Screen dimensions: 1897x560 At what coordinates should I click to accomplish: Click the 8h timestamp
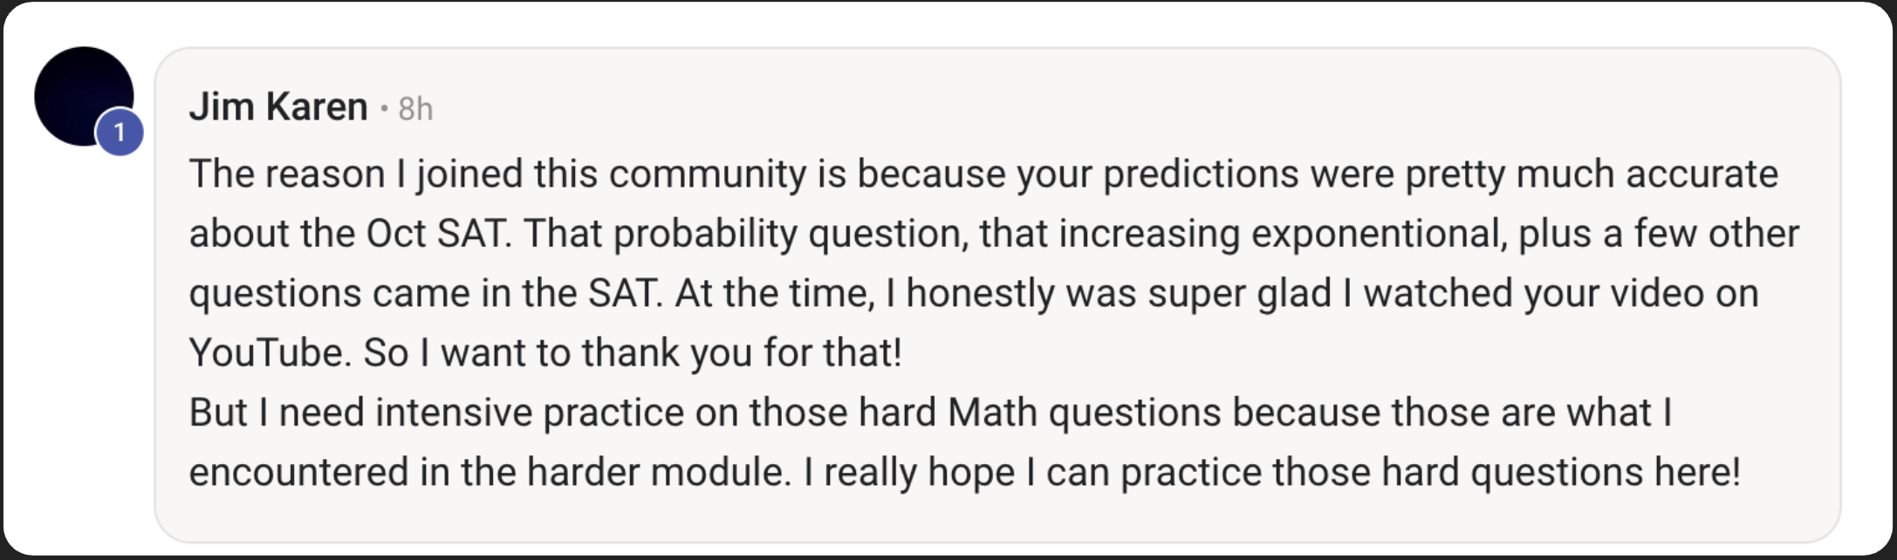coord(415,109)
